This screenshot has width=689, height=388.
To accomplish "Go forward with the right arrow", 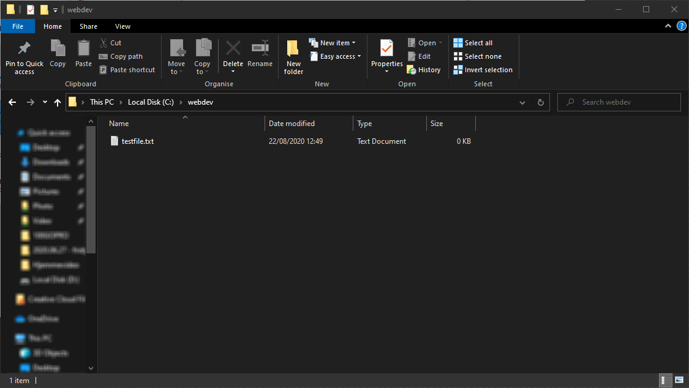I will coord(31,102).
